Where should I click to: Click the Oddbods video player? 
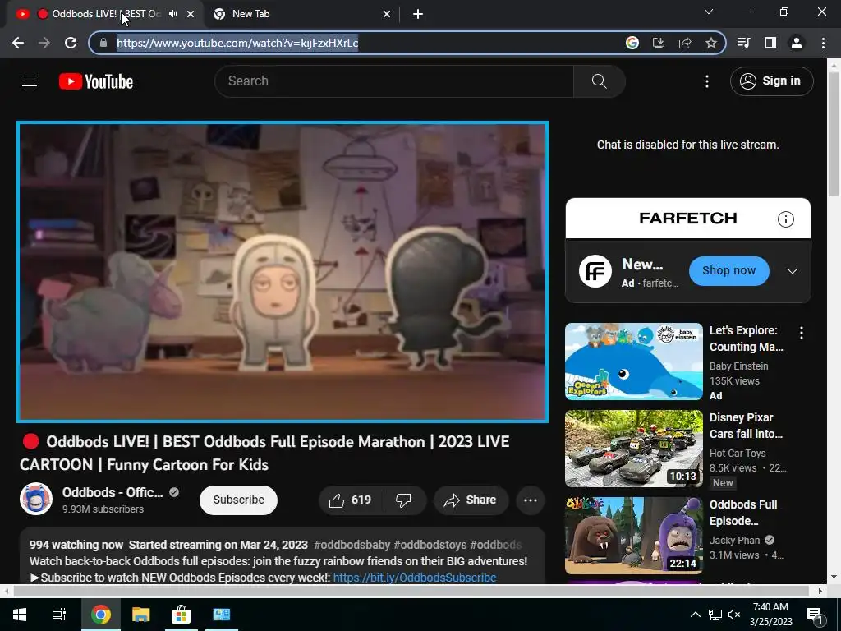click(x=283, y=271)
